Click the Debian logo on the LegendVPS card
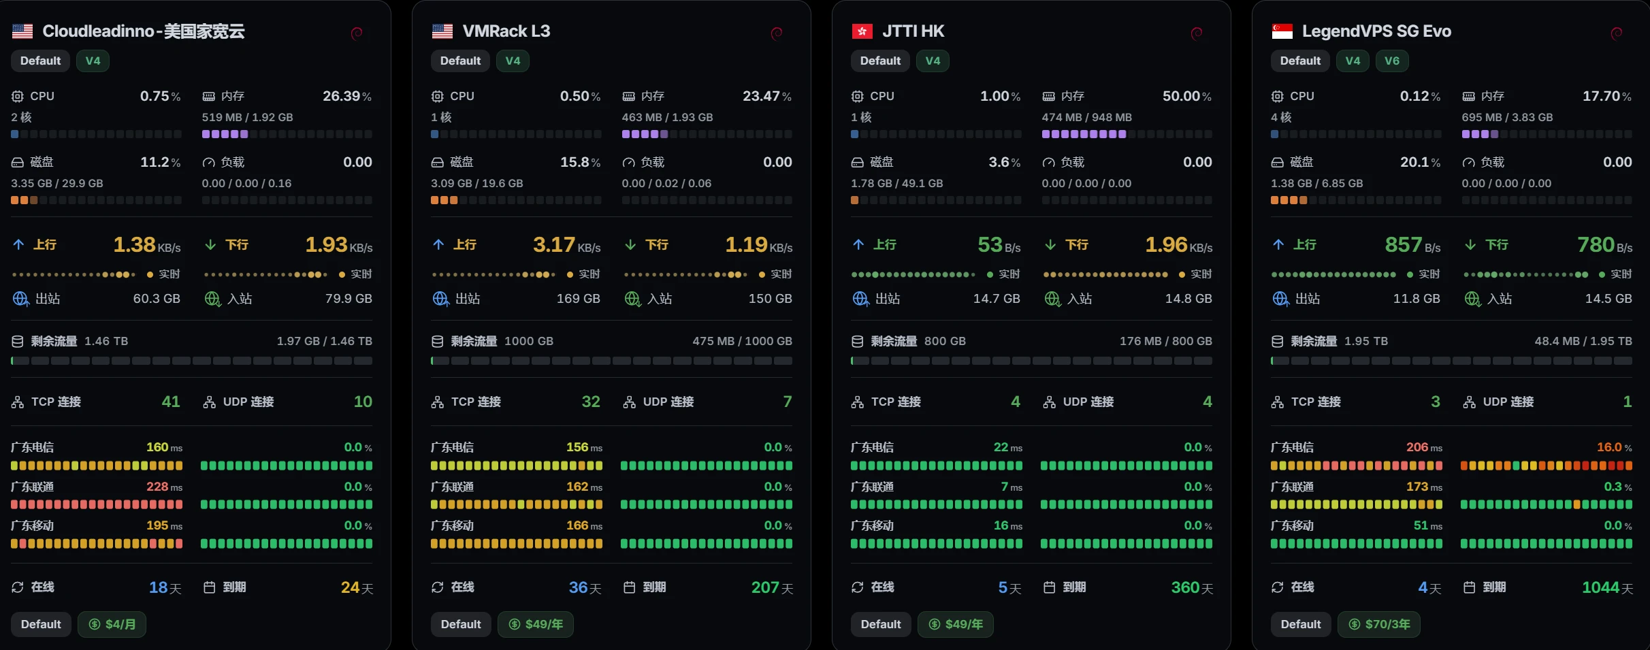This screenshot has width=1650, height=650. [1617, 33]
